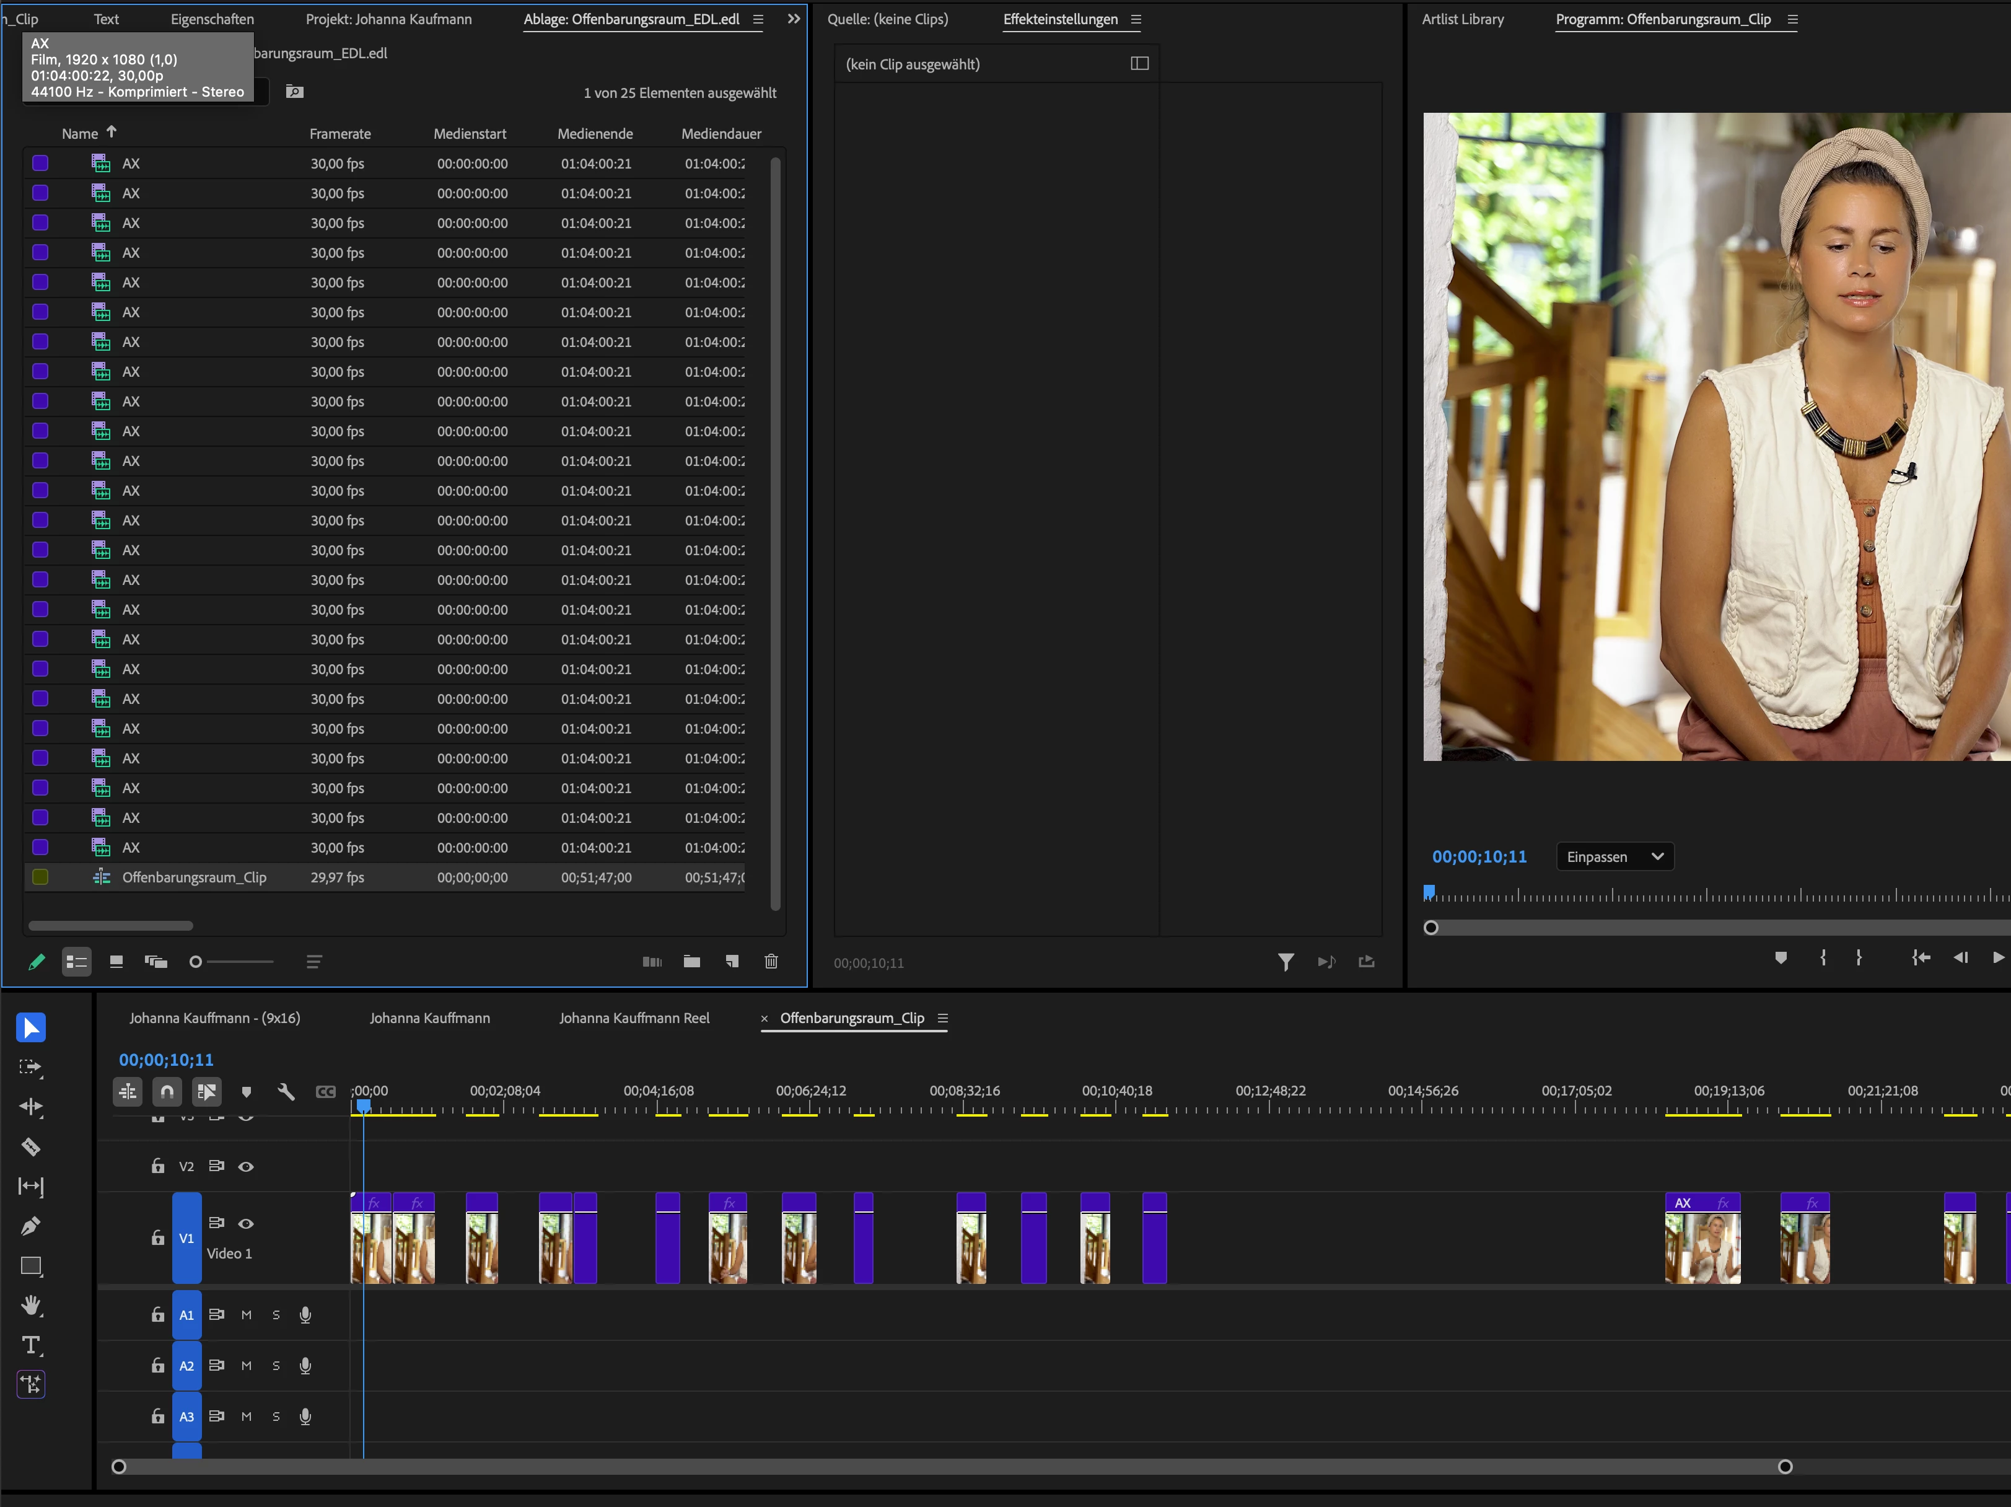Select the Type tool

coord(31,1345)
